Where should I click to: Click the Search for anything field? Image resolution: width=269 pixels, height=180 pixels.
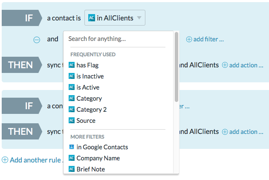click(x=118, y=39)
